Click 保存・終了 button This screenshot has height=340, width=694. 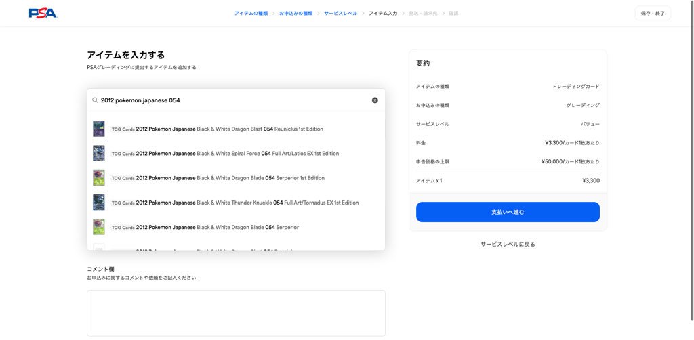point(653,14)
